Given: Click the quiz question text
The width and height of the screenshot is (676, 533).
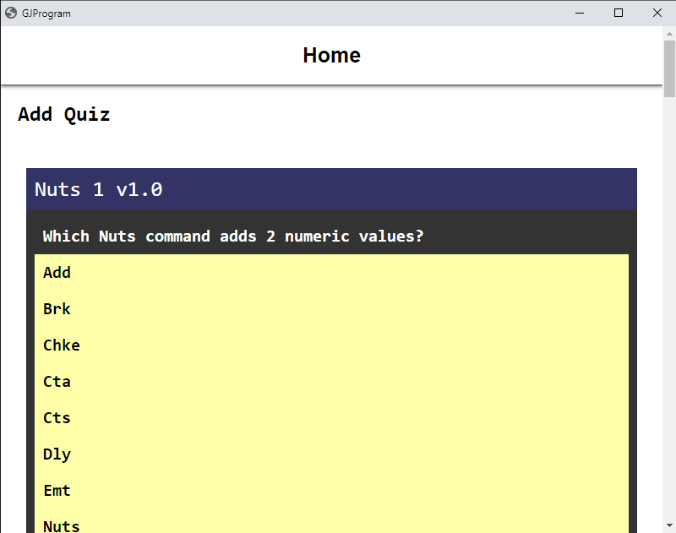Looking at the screenshot, I should pos(233,236).
